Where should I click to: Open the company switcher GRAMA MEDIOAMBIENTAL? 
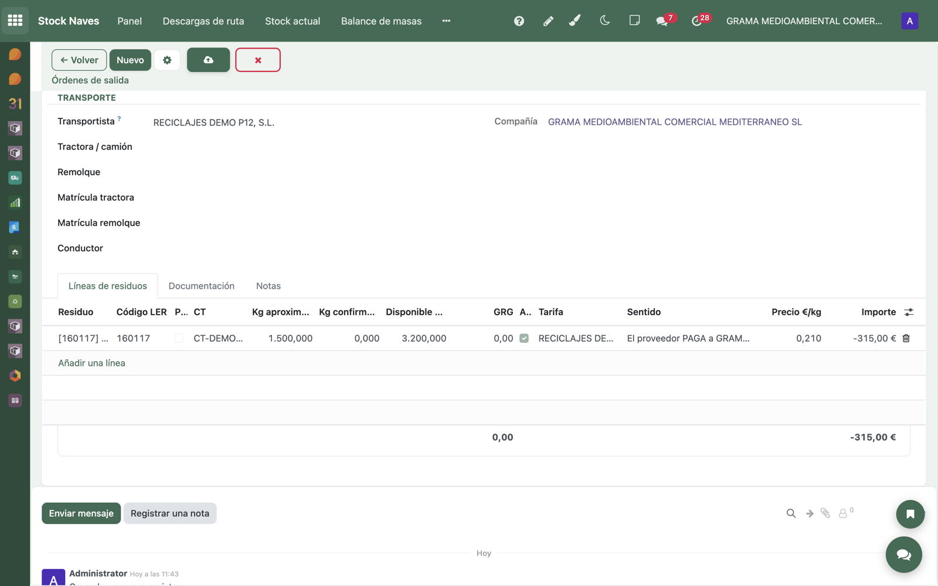coord(804,21)
